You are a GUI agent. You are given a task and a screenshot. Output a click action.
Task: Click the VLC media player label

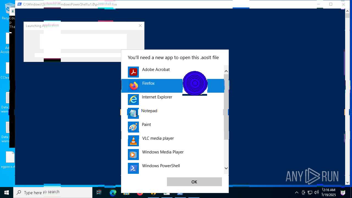coord(158,138)
